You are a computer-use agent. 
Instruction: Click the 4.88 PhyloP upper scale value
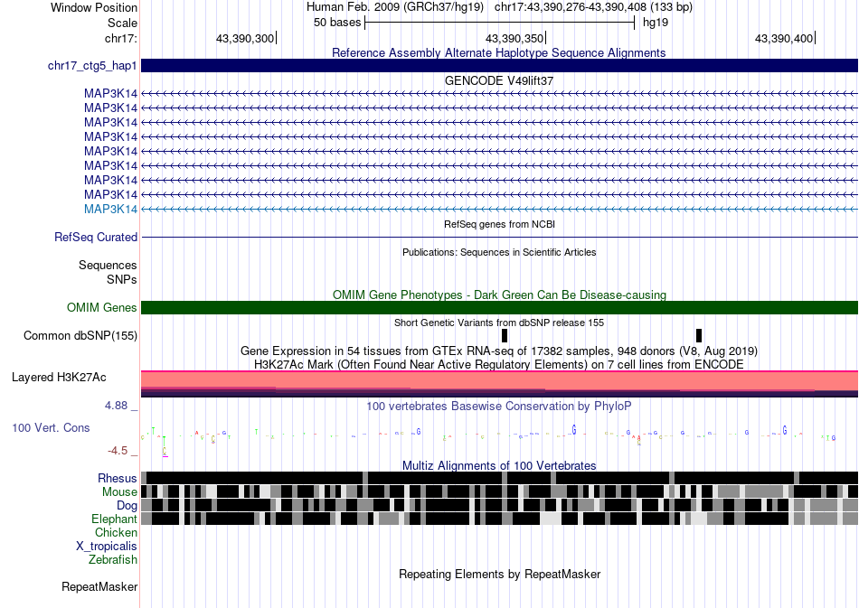coord(116,406)
